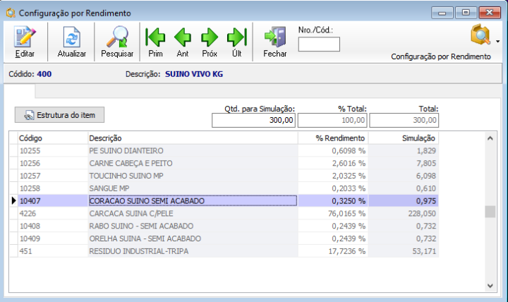
Task: Click the Fechar door icon
Action: [x=274, y=41]
